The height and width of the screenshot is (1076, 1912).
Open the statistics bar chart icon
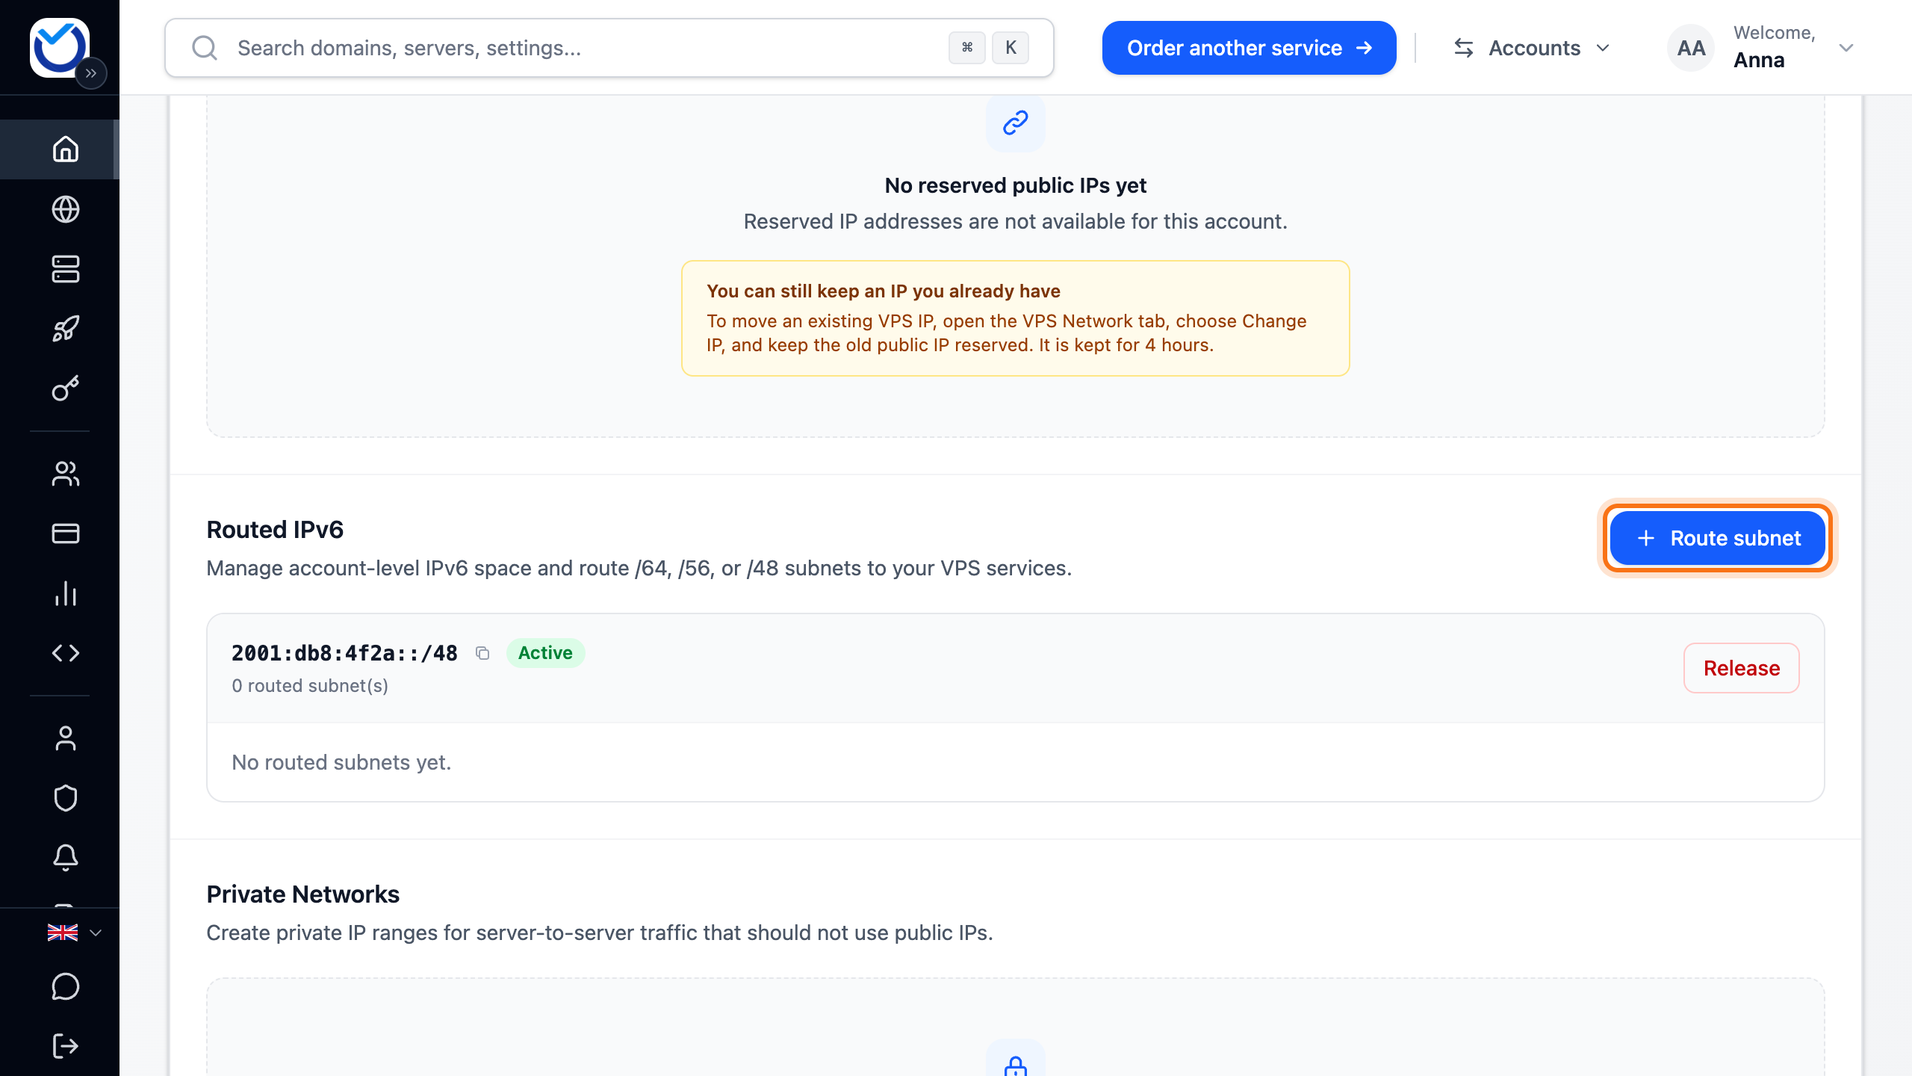click(66, 593)
